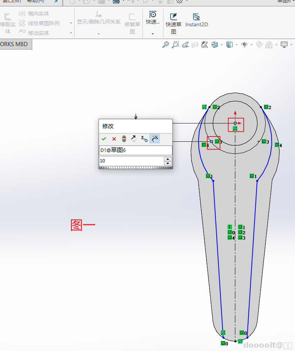Expand the Display Style cube dropdown
This screenshot has width=295, height=351.
click(x=237, y=45)
